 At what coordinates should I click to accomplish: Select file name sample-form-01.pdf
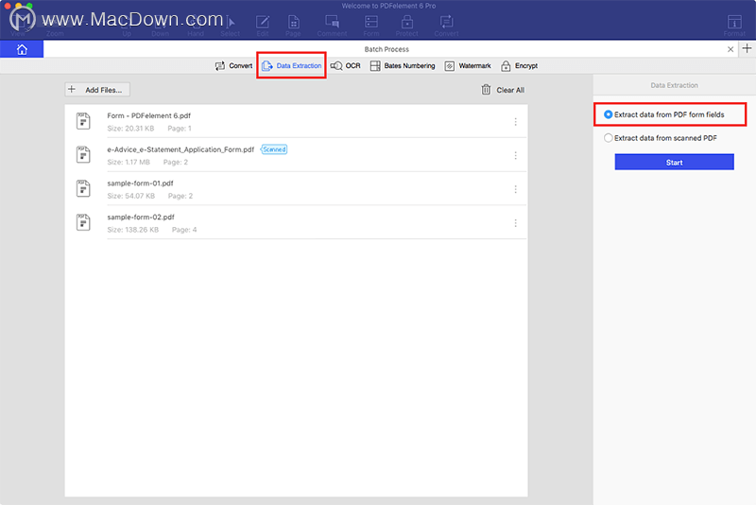(x=140, y=183)
